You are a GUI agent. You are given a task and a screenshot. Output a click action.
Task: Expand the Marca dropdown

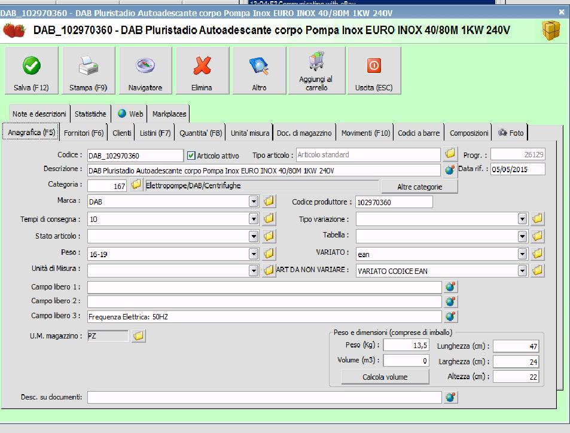254,202
